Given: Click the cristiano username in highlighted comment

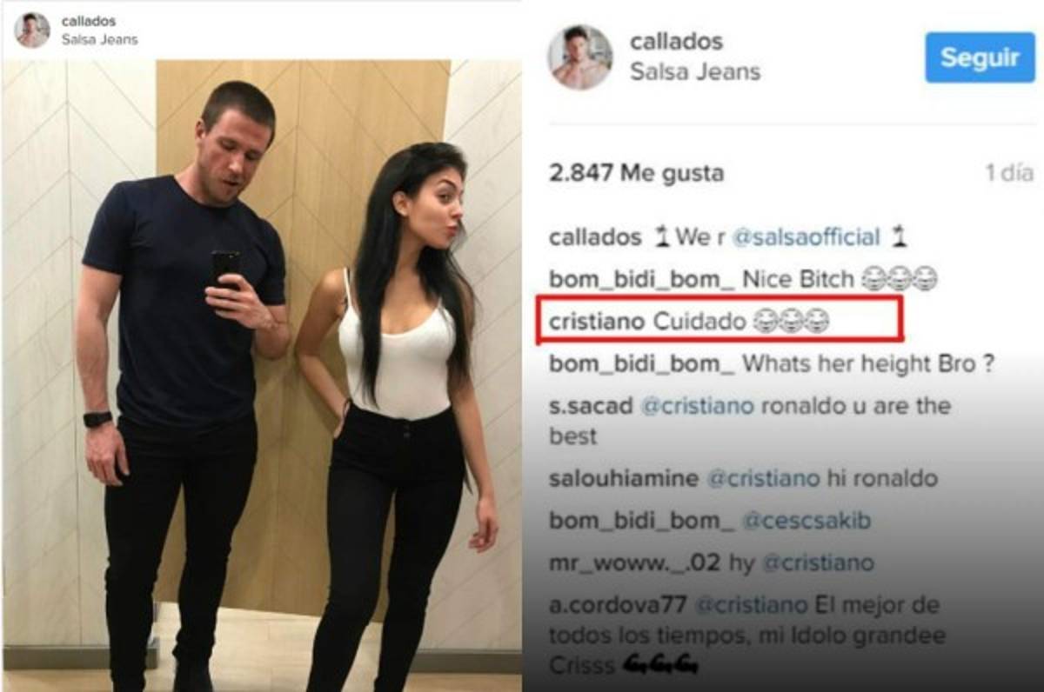Looking at the screenshot, I should coord(597,322).
